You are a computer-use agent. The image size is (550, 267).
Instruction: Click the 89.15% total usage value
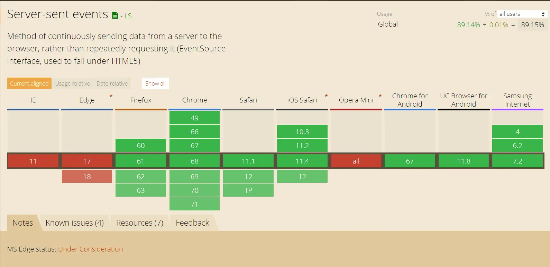click(533, 25)
